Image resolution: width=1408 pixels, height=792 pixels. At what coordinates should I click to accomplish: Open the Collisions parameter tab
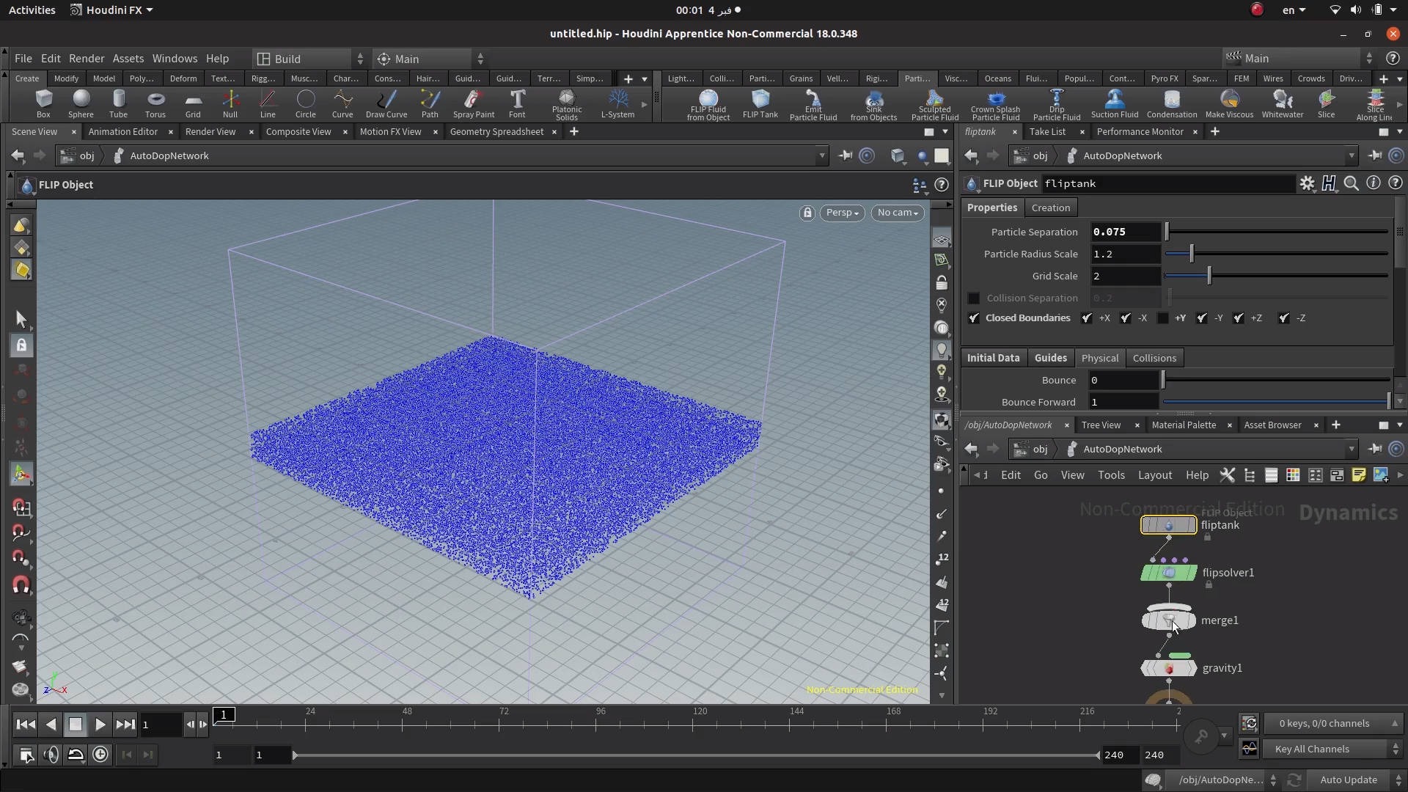1154,358
